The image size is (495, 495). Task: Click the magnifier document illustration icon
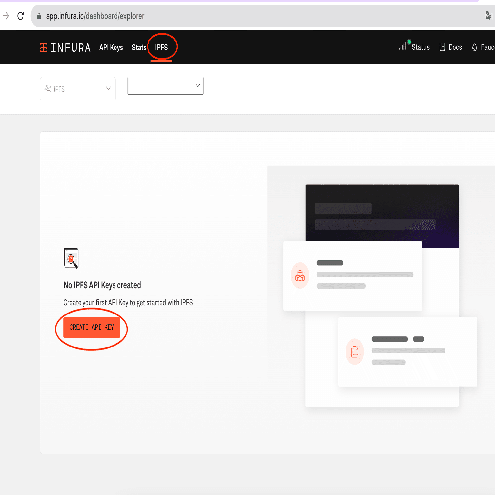(71, 258)
